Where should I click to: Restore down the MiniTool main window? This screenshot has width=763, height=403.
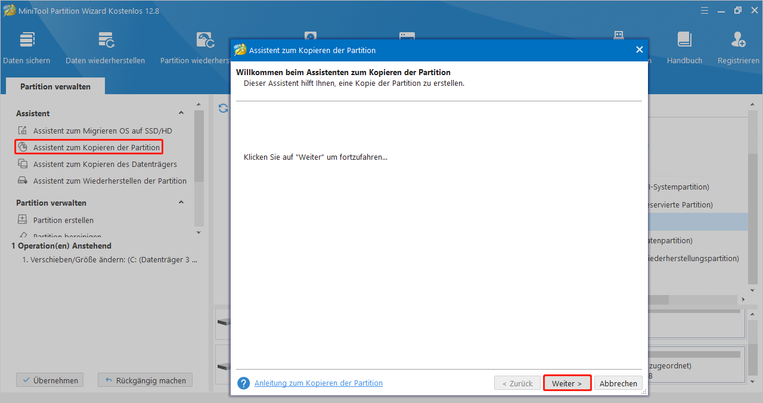(737, 11)
